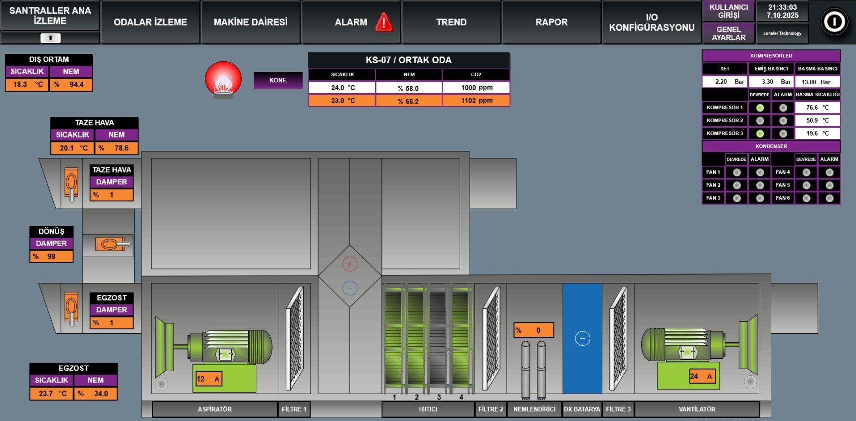
Task: Open the Odalar İzleme tab
Action: point(150,22)
